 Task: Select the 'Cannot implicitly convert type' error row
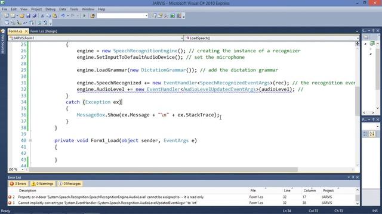(181, 203)
